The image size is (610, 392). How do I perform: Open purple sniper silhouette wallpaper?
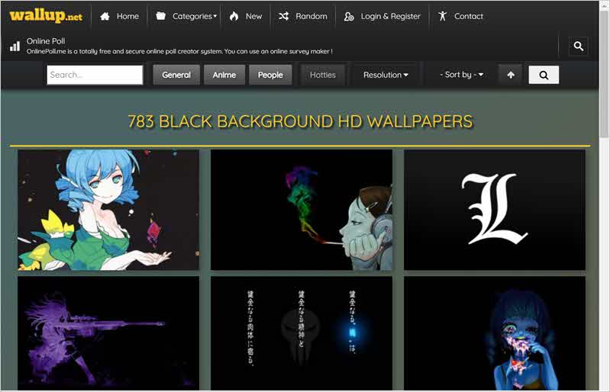coord(108,333)
